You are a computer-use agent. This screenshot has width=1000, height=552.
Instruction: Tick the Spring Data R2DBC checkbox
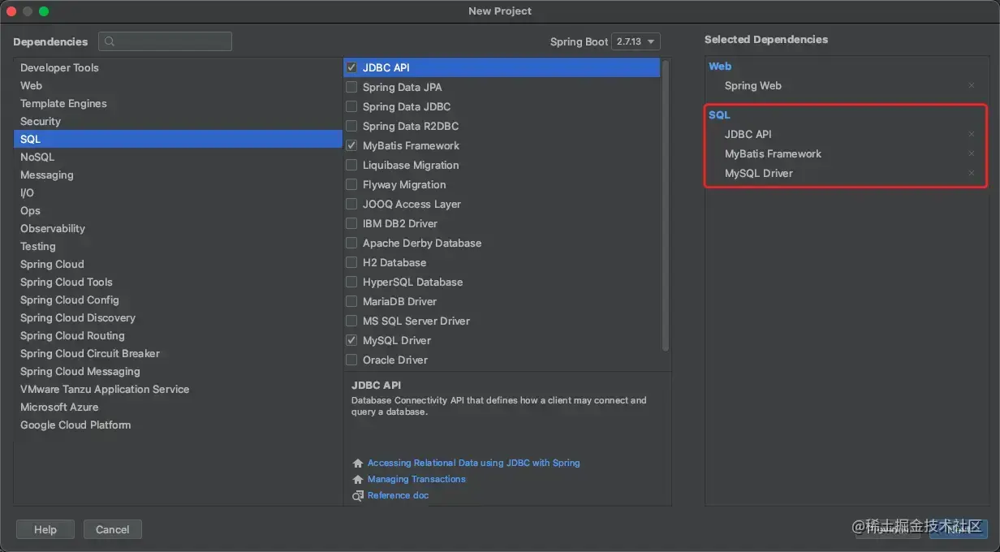click(351, 126)
